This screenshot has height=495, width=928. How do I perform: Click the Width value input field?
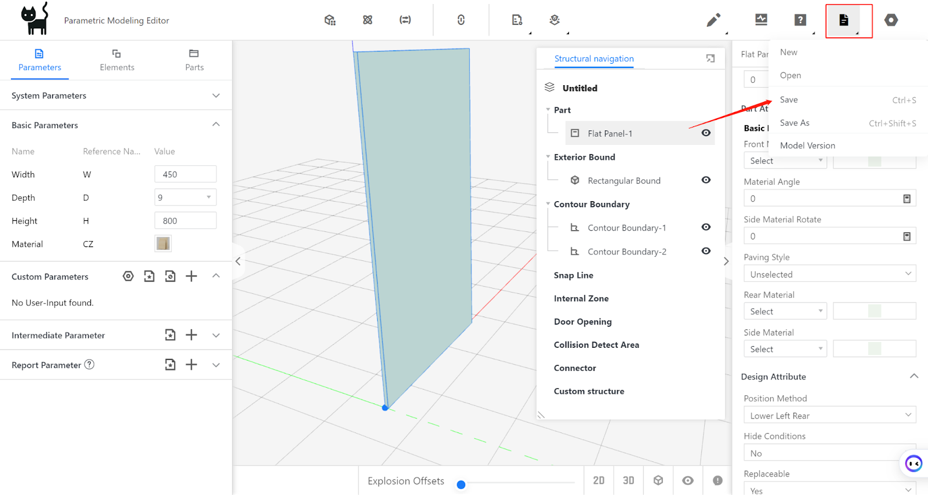(x=185, y=174)
